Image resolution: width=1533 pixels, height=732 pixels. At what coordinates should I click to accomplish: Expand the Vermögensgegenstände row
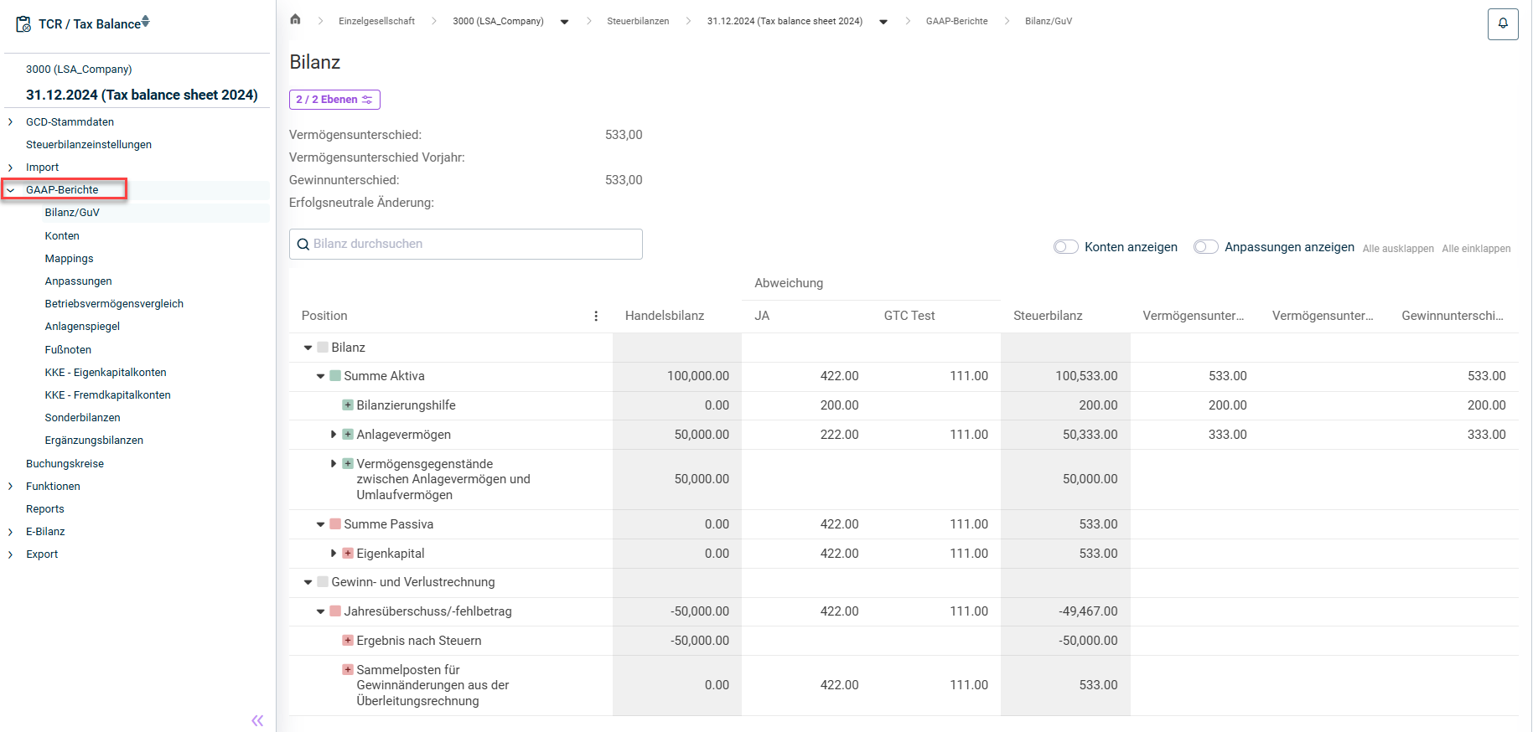point(334,464)
